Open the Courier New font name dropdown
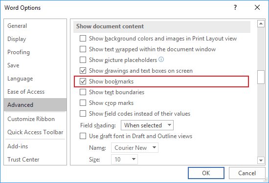This screenshot has height=183, width=269. (x=134, y=147)
